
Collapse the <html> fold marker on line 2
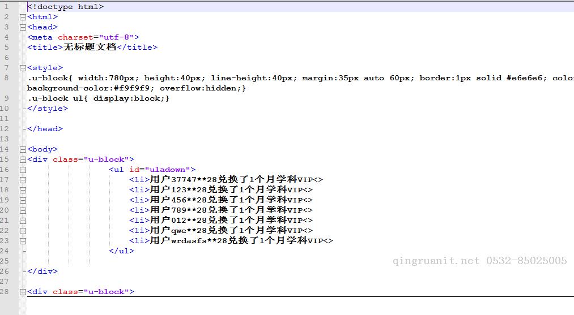tap(23, 17)
